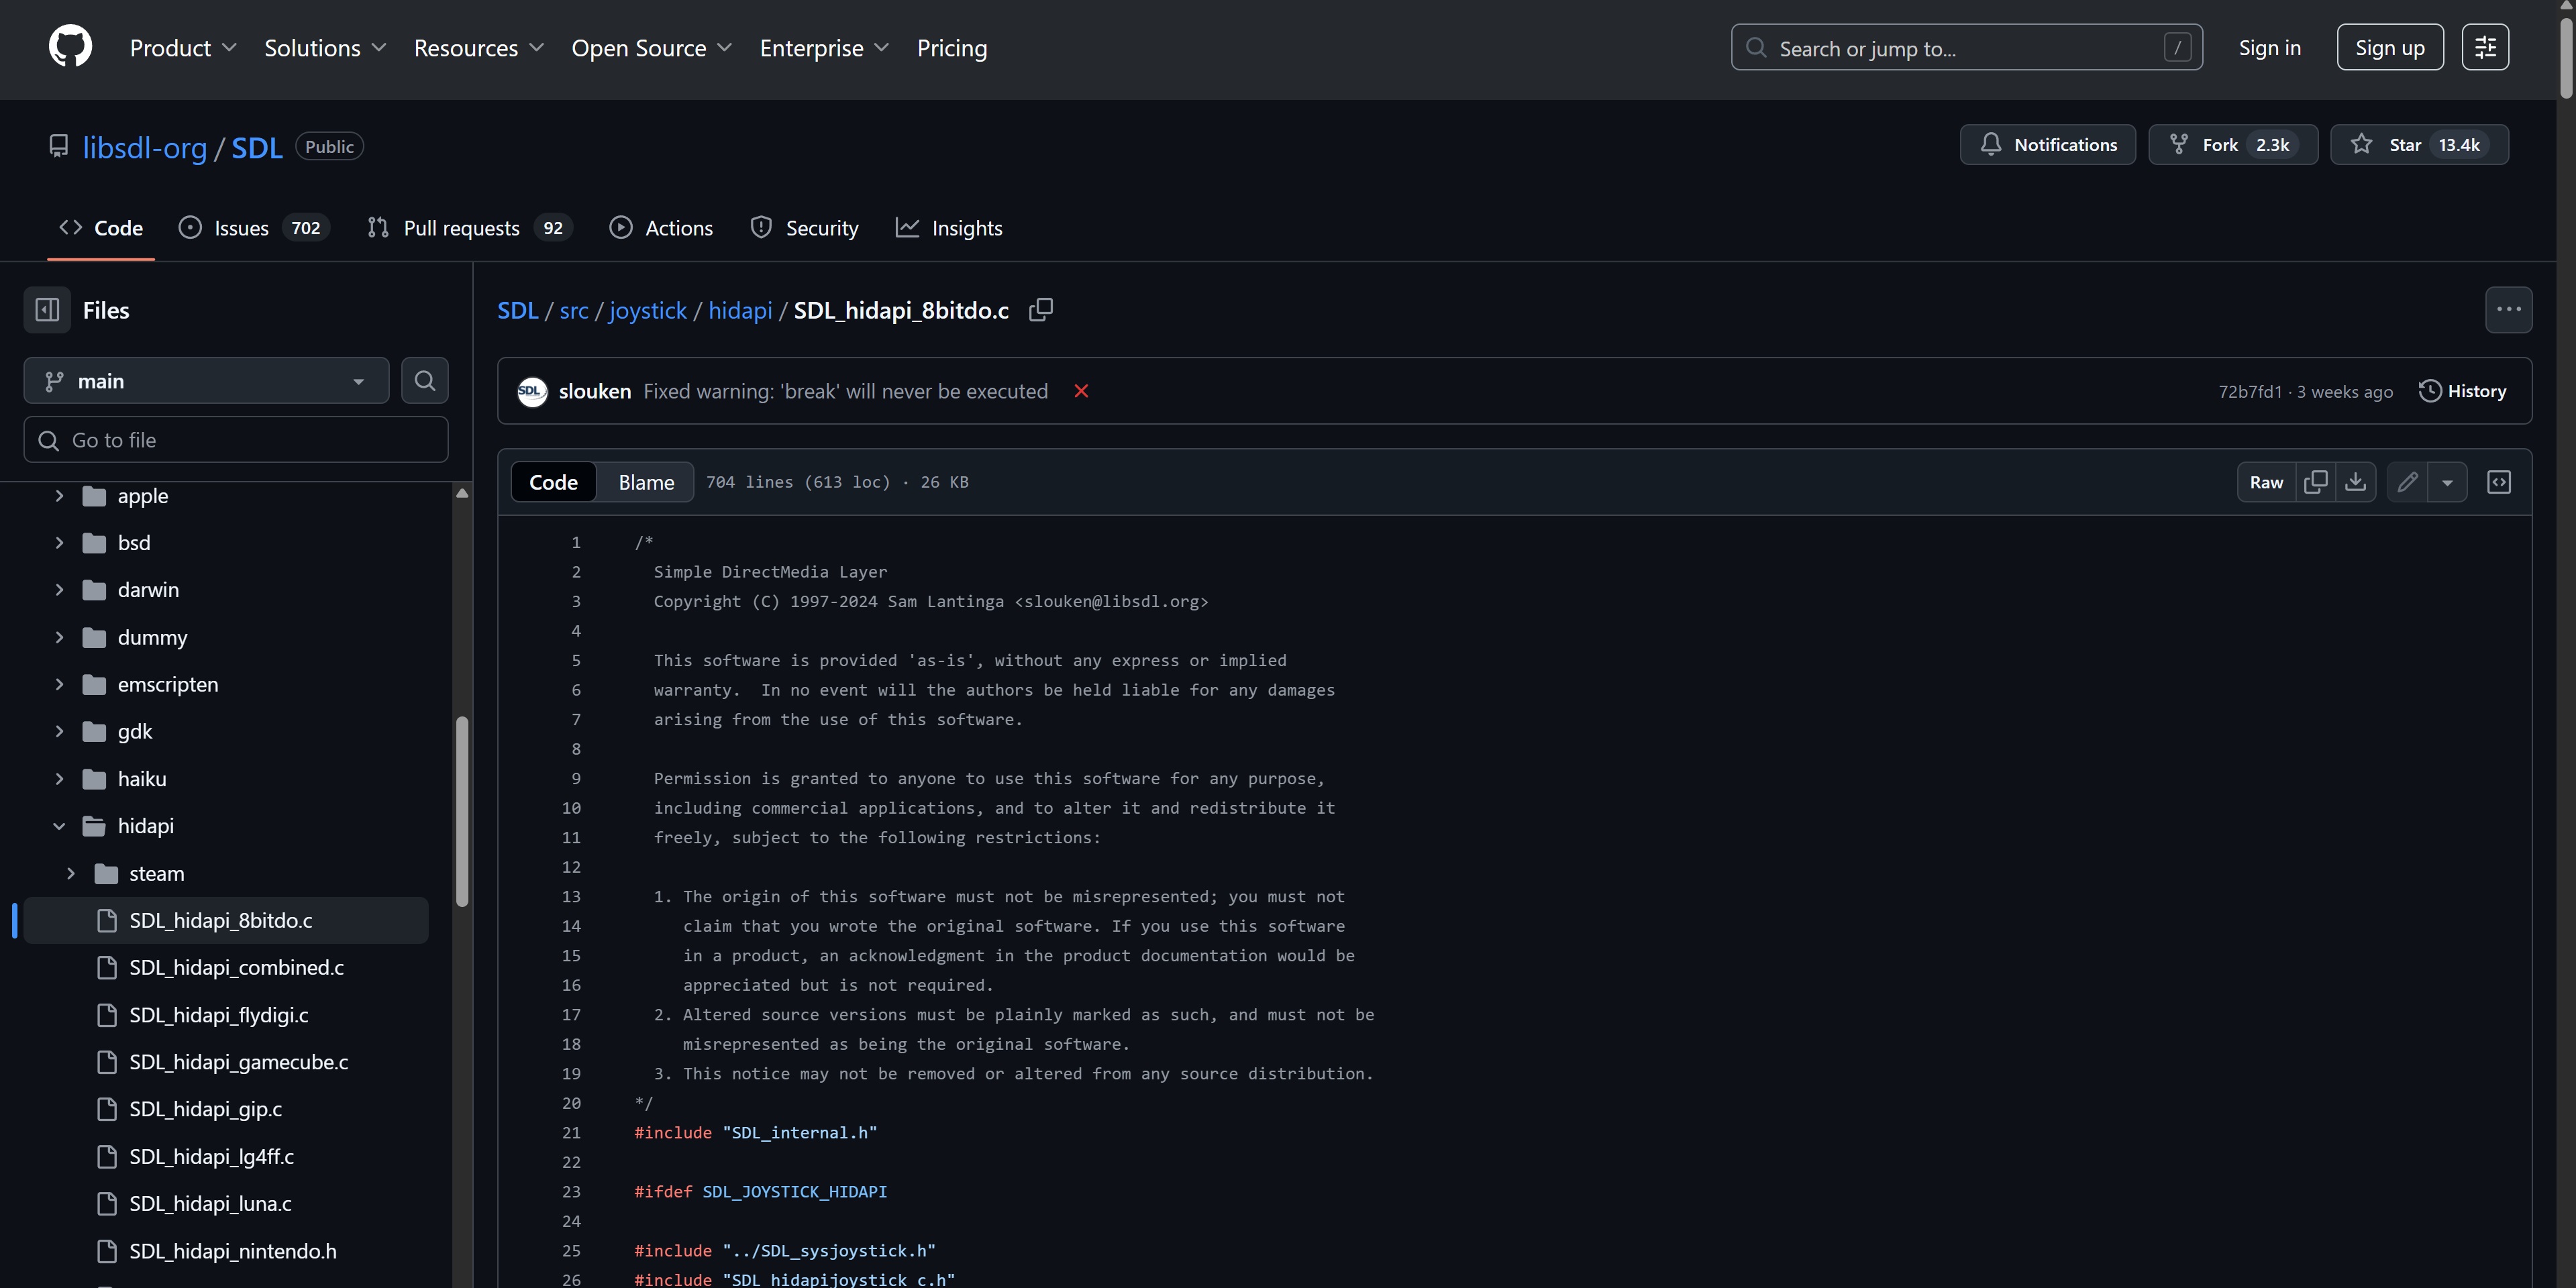Click the Sign up button
This screenshot has height=1288, width=2576.
pos(2389,47)
